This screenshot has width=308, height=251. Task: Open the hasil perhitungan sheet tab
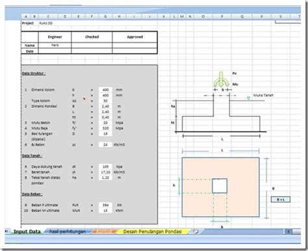68,231
